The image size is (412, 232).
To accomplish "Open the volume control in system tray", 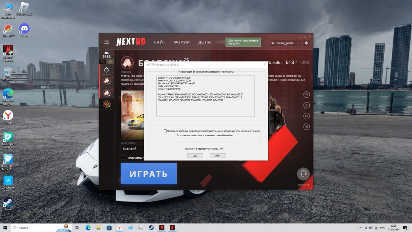I will pyautogui.click(x=371, y=228).
